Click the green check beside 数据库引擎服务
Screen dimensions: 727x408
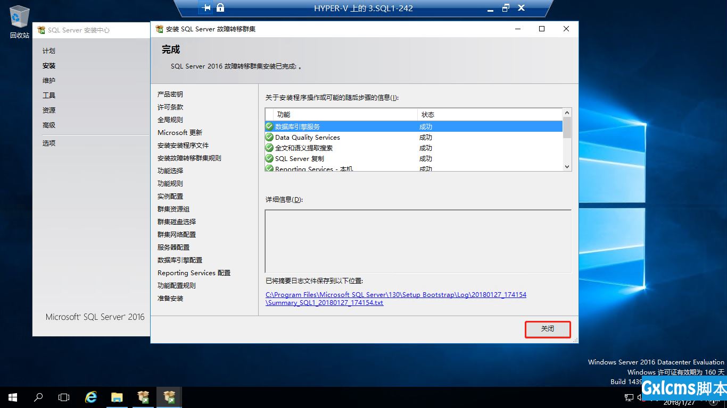(x=269, y=126)
